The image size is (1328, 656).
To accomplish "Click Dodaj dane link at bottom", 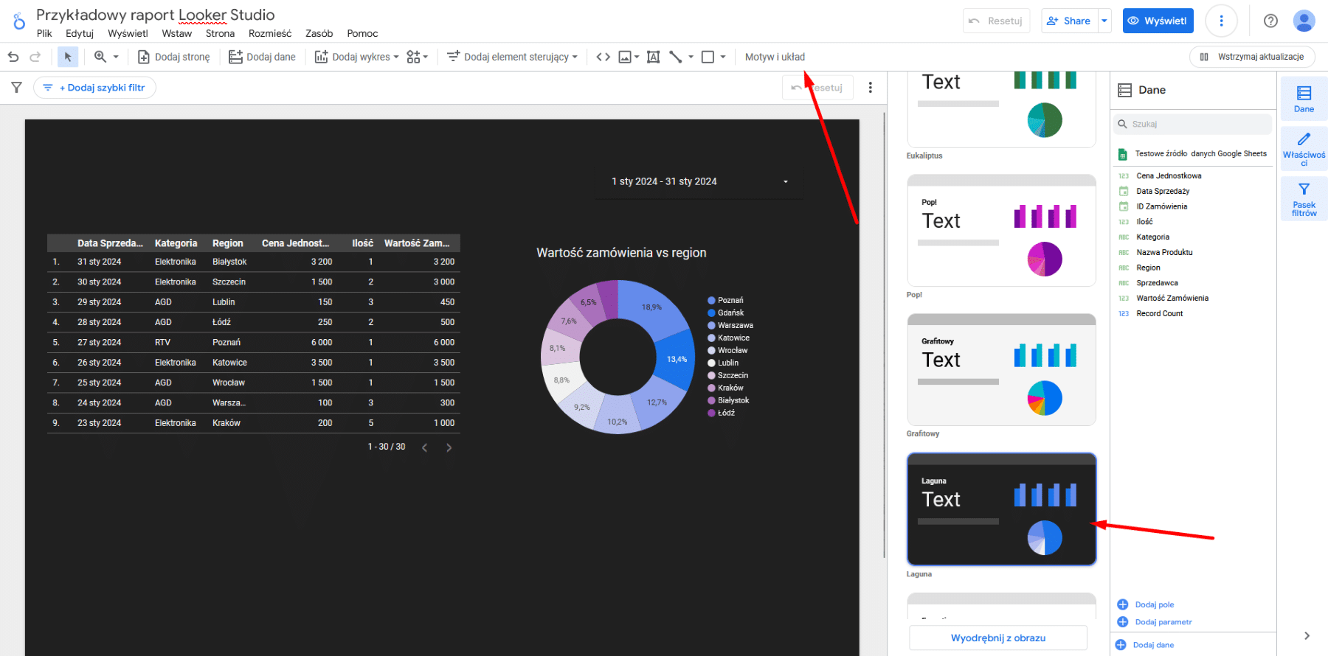I will pos(1145,645).
